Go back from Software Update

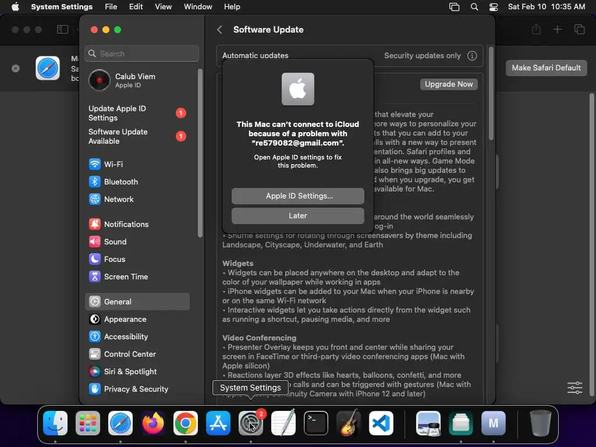point(219,30)
